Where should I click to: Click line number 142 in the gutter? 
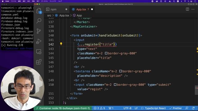[x=51, y=44]
